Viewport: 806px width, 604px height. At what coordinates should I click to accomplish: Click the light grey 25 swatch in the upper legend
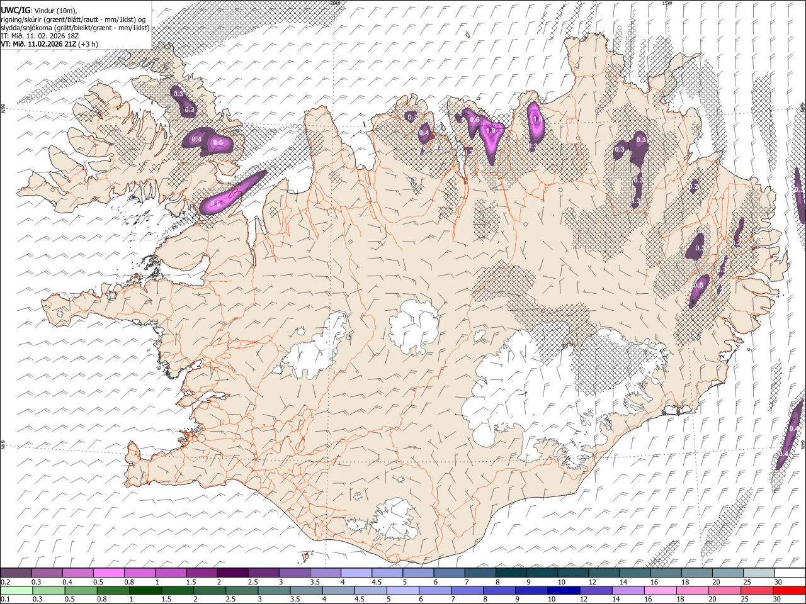click(x=758, y=573)
